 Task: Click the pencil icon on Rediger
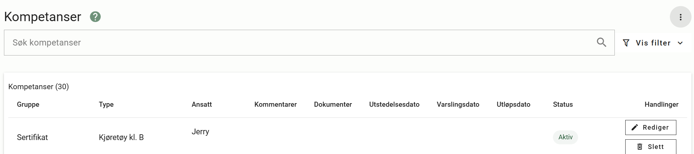point(635,127)
